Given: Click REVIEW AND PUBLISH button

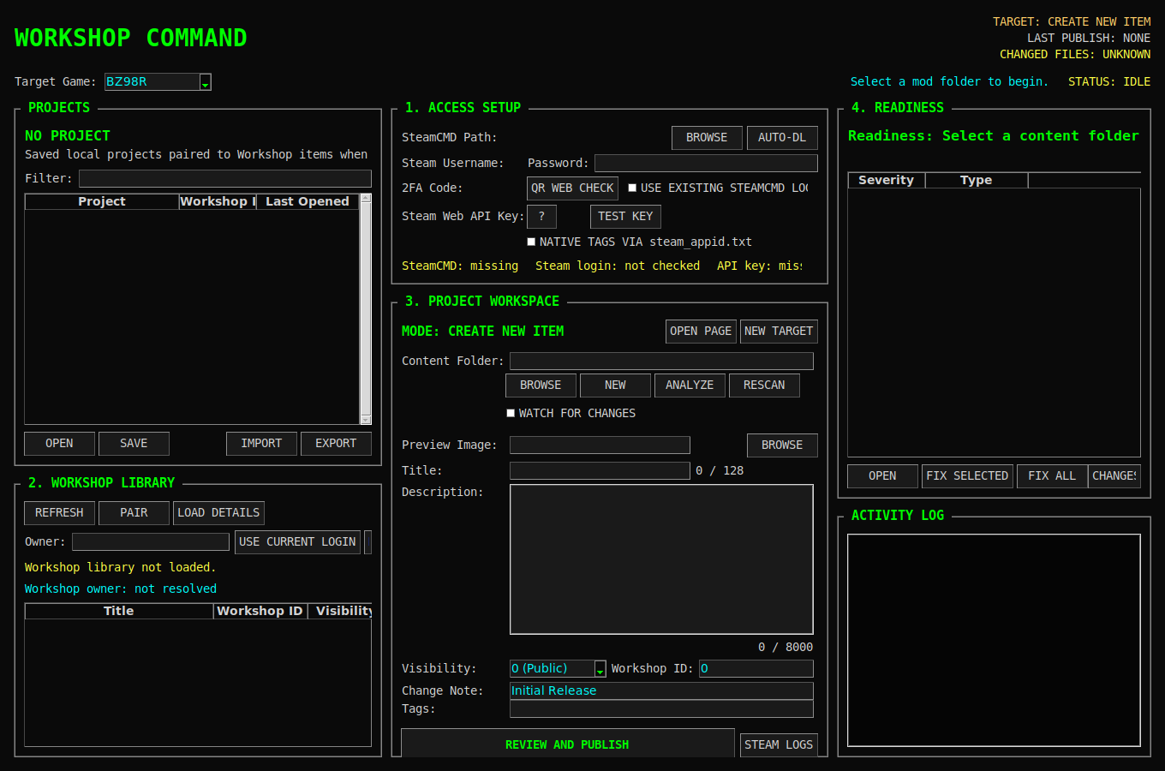Looking at the screenshot, I should (567, 744).
